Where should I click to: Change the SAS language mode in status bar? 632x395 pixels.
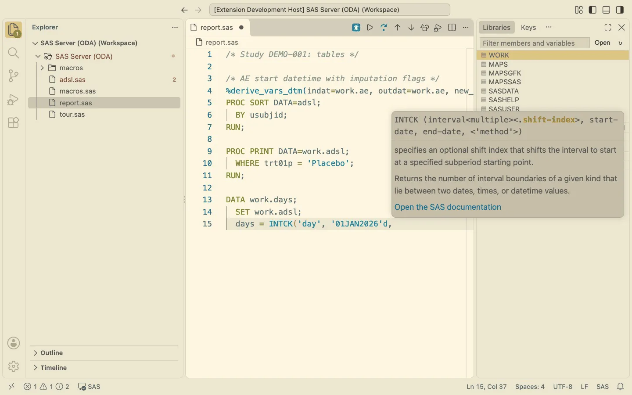[x=603, y=387]
